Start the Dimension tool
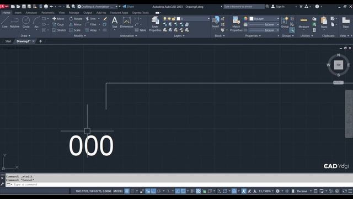353x199 pixels. click(126, 22)
